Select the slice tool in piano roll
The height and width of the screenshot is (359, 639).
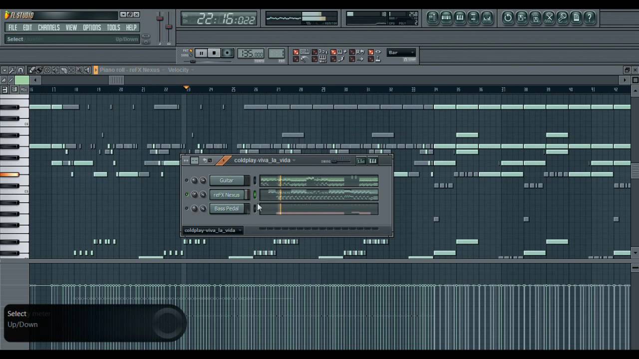pyautogui.click(x=63, y=70)
